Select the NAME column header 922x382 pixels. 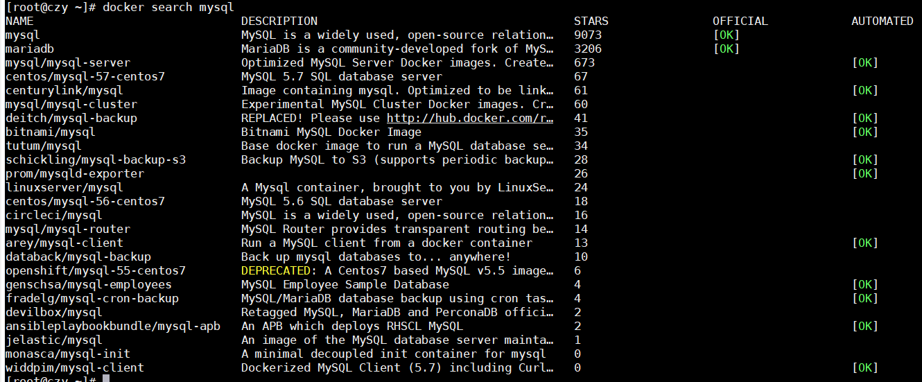(19, 21)
